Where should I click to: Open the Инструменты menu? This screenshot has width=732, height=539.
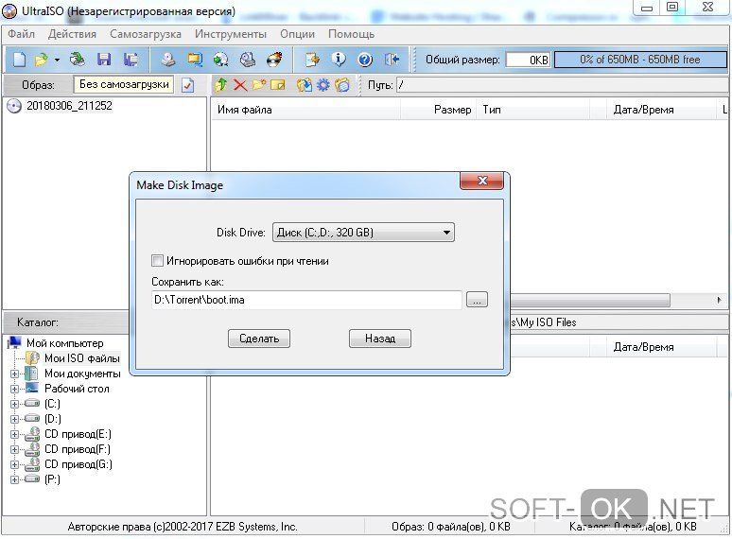coord(231,34)
